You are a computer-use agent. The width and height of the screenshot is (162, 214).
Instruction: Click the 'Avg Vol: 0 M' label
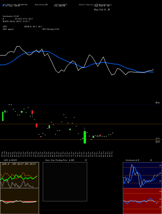coord(102,6)
